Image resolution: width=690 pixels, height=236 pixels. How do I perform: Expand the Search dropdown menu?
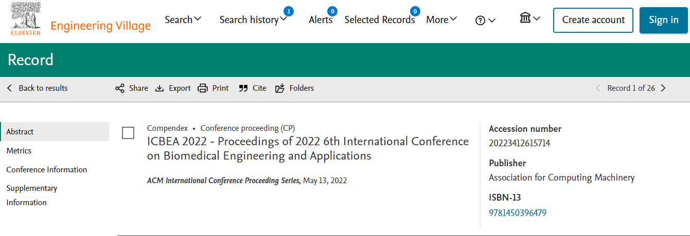[x=183, y=19]
